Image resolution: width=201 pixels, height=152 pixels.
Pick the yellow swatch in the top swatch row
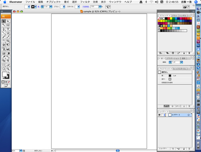171,18
